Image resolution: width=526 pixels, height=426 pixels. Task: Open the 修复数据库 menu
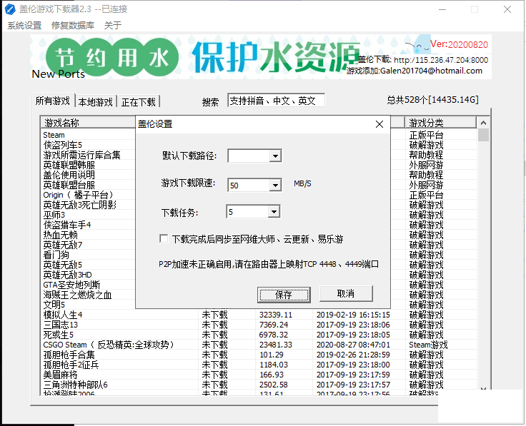click(x=73, y=26)
